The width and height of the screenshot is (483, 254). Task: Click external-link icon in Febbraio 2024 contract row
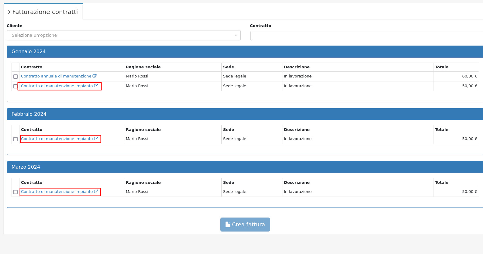coord(96,139)
